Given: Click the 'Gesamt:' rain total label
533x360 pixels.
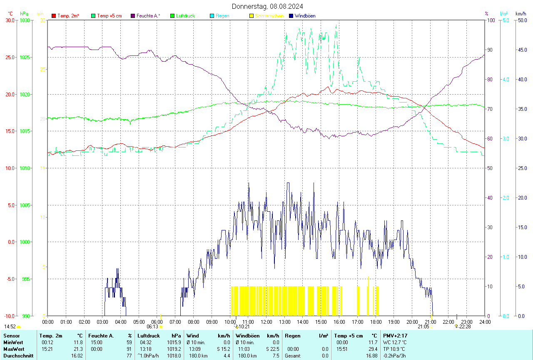Looking at the screenshot, I should 293,356.
